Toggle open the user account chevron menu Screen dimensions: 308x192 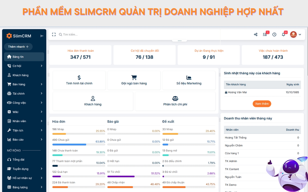299,34
